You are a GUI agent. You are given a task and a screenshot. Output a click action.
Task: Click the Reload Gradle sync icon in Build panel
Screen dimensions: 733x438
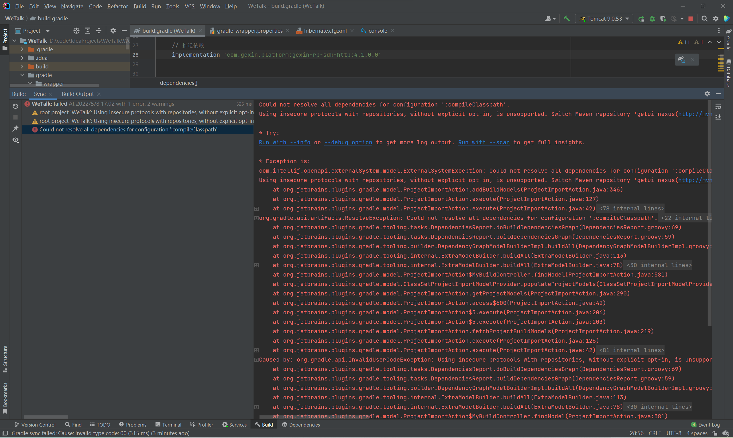16,106
